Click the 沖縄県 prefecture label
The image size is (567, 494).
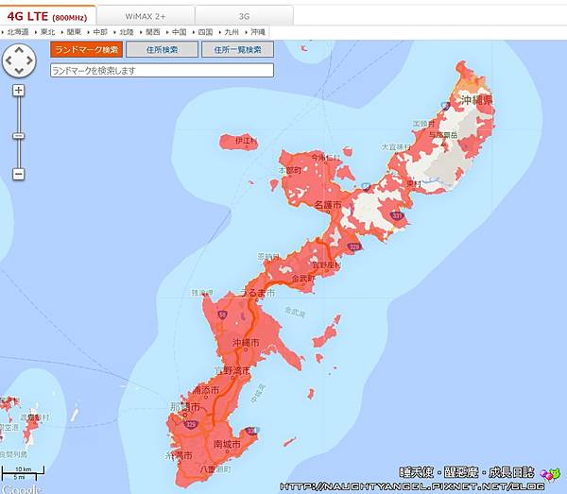coord(477,100)
